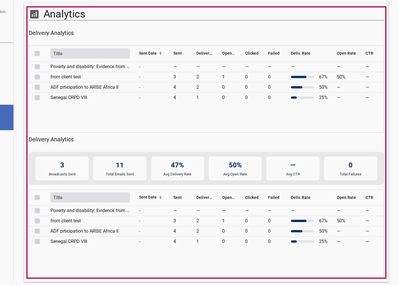Open 'from client test' title in lower table

click(x=66, y=221)
